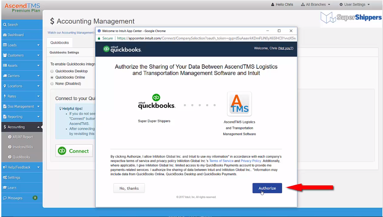Select the Quickbooks Desktop radio button

tap(52, 71)
